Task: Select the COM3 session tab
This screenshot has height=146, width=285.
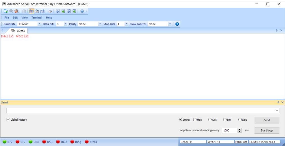Action: [x=18, y=31]
